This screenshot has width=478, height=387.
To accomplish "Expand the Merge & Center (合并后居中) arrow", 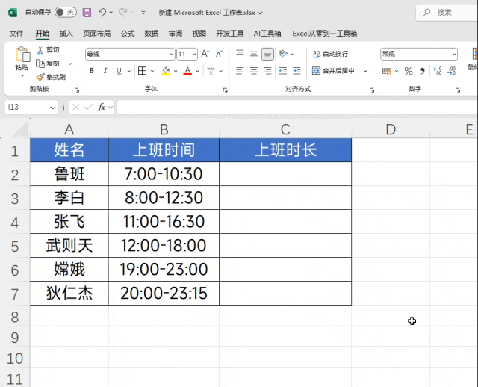I will (365, 71).
